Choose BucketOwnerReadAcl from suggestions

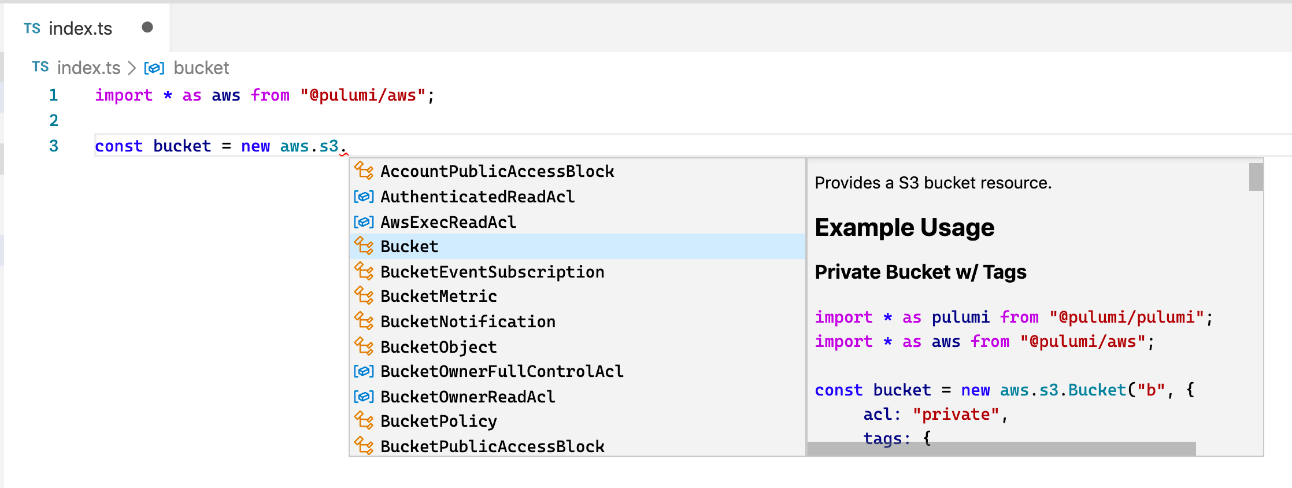pos(577,397)
